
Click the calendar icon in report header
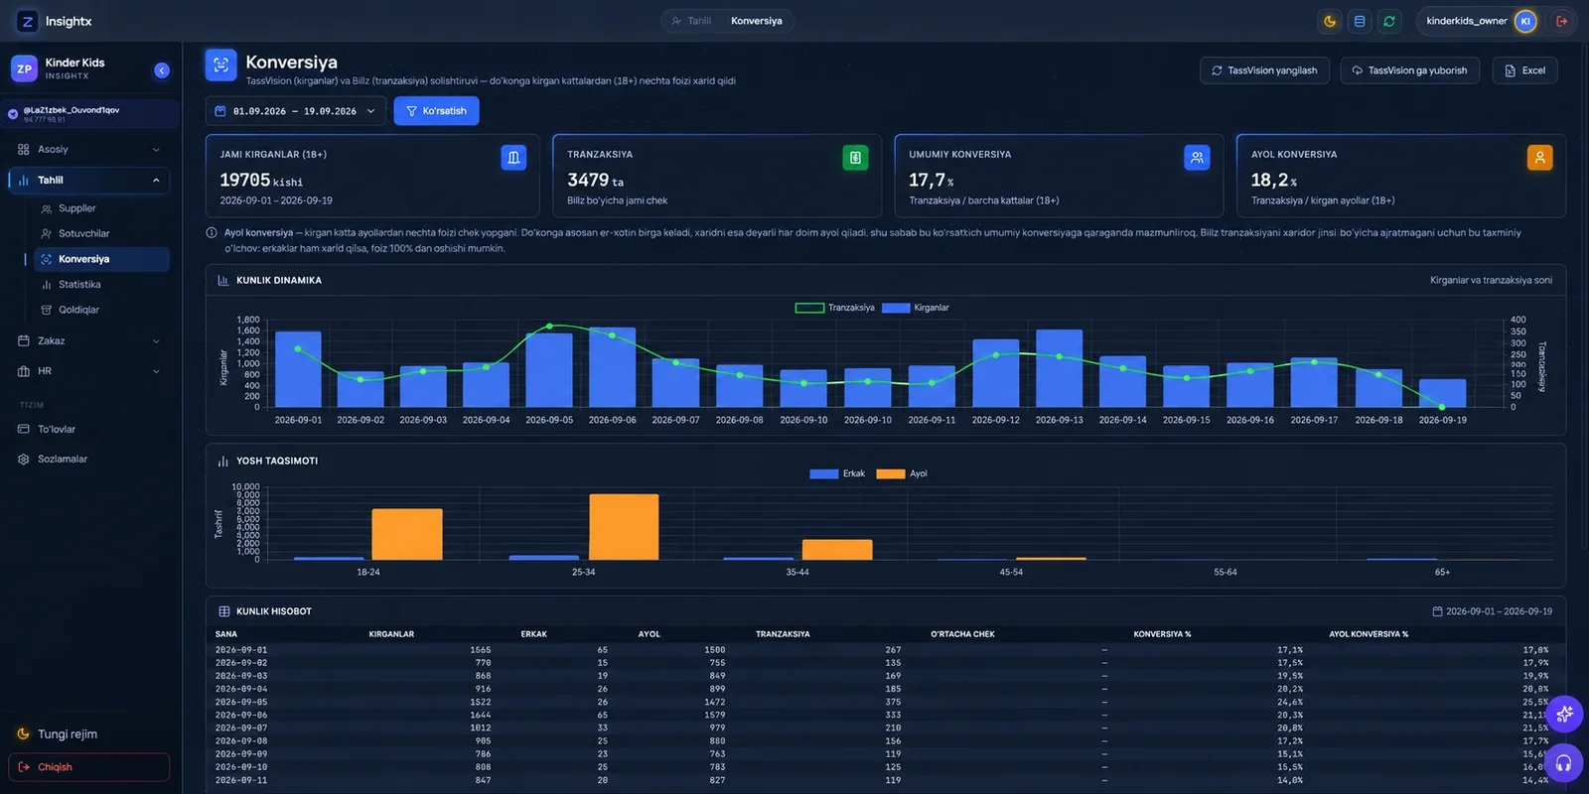click(x=1437, y=611)
